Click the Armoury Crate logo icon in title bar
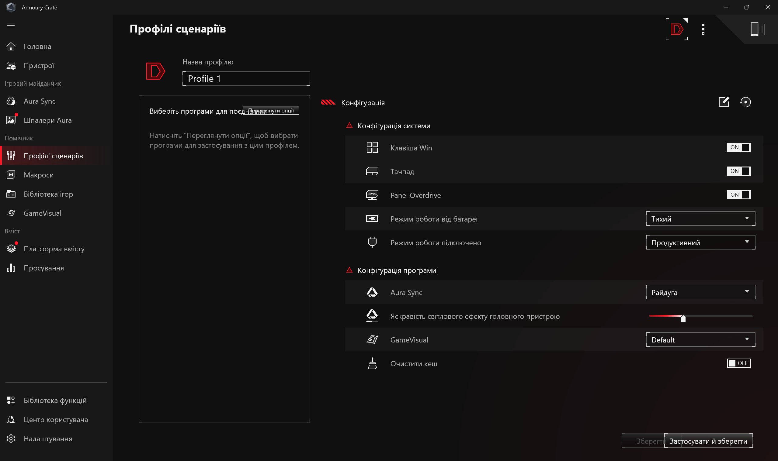 coord(11,7)
